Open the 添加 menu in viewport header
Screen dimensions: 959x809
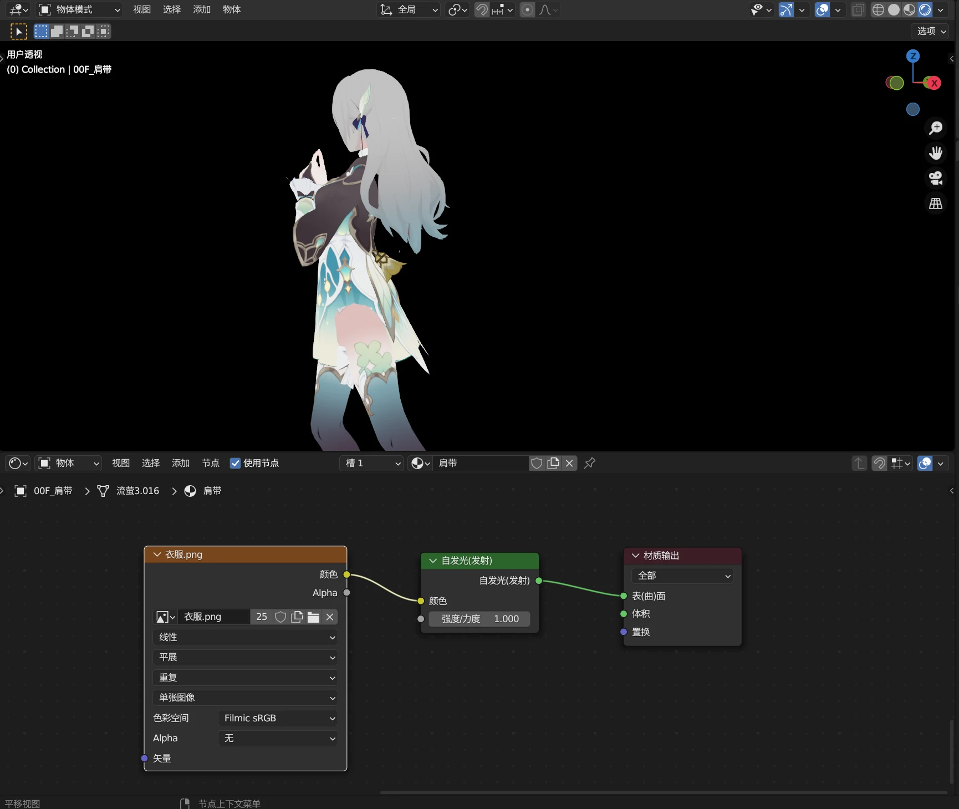click(x=201, y=10)
